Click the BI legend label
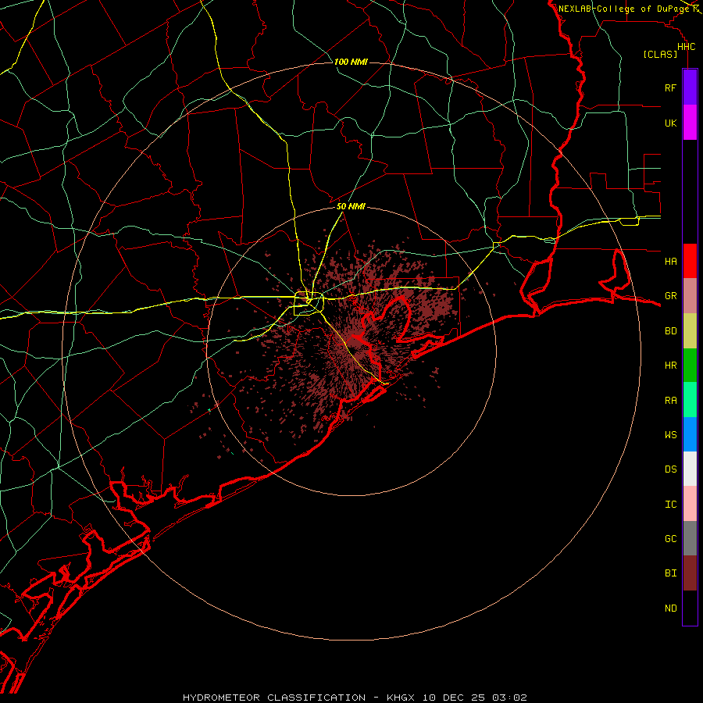Screen dimensions: 703x703 point(670,573)
